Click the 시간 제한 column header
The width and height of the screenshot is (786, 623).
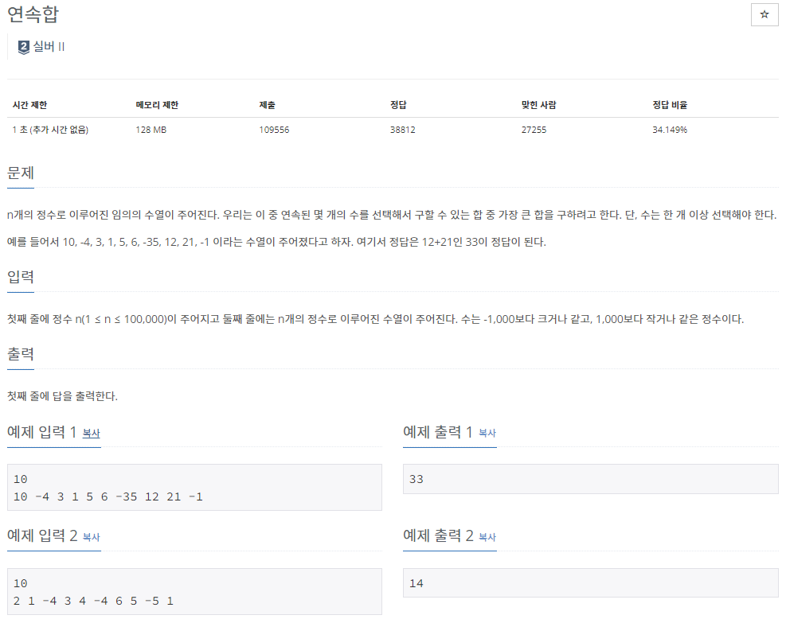click(x=29, y=105)
